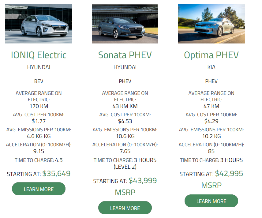Select the KIA brand label

coord(211,67)
